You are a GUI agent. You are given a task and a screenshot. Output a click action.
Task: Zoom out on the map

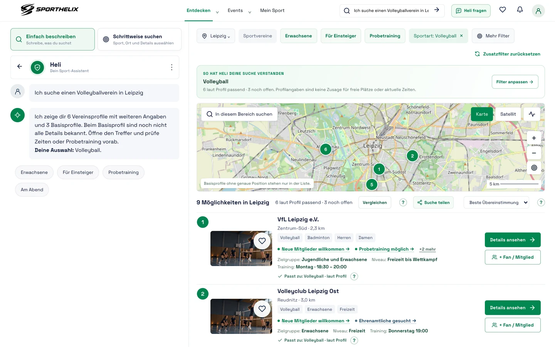click(534, 153)
